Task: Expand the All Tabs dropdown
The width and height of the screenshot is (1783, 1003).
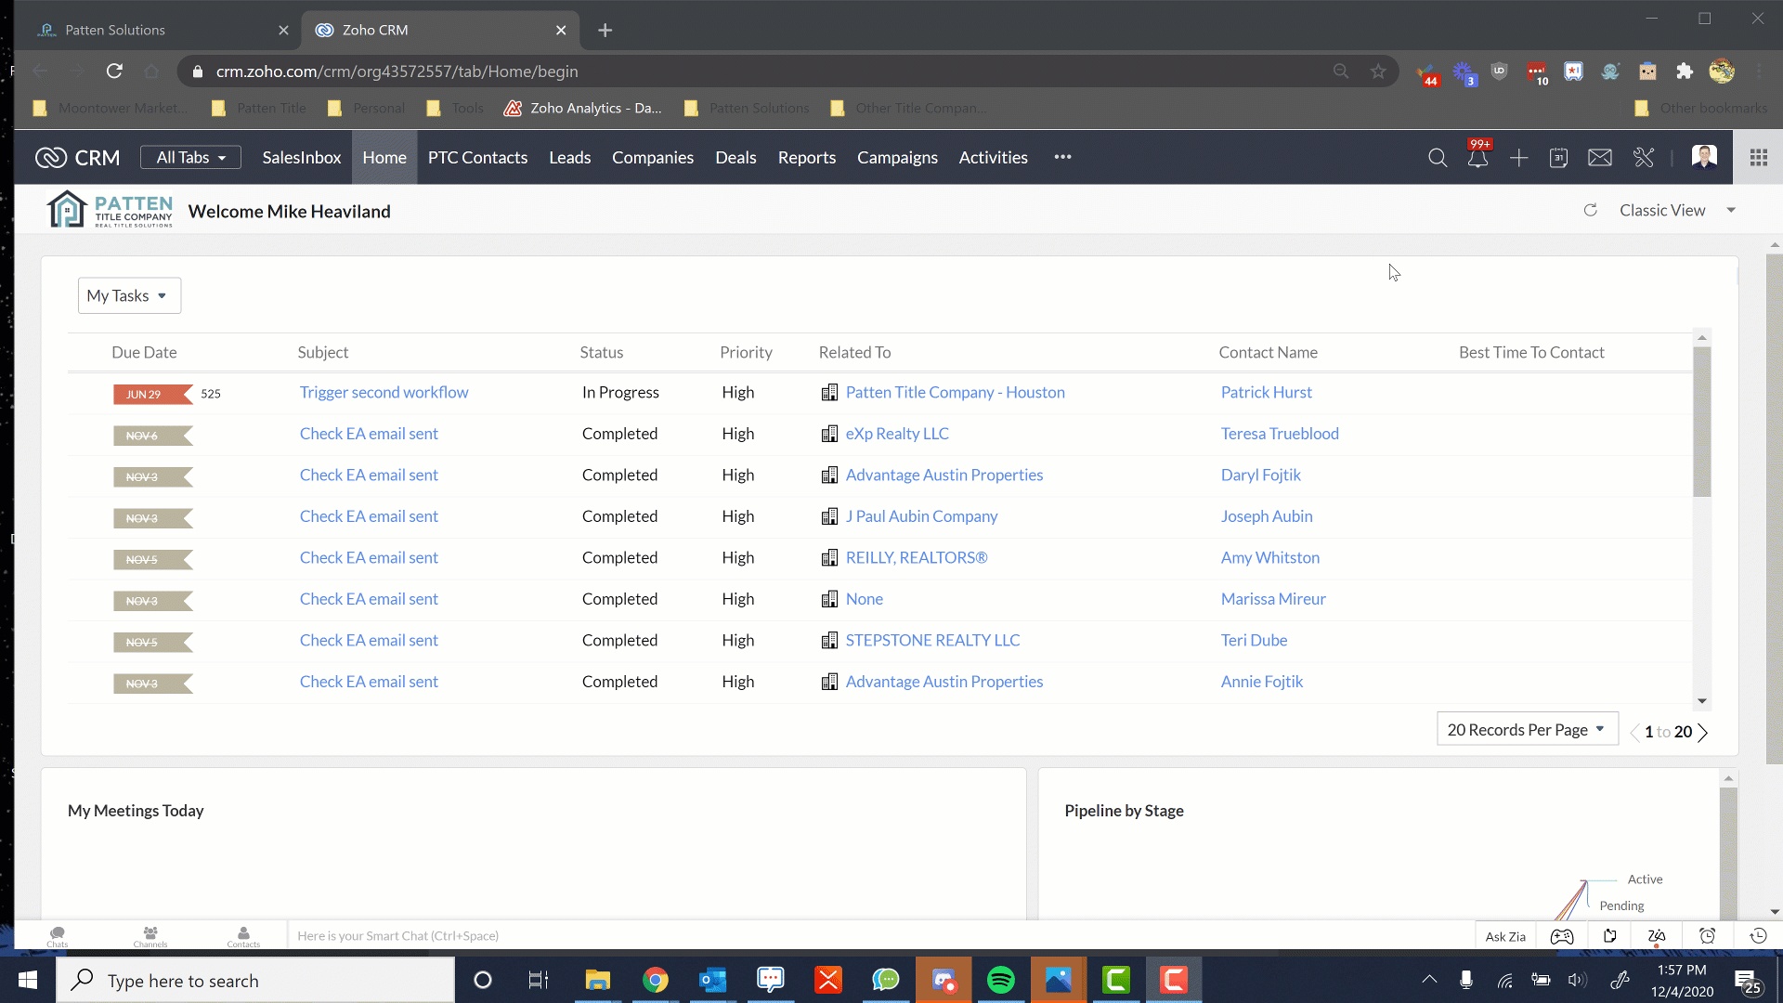Action: 189,157
